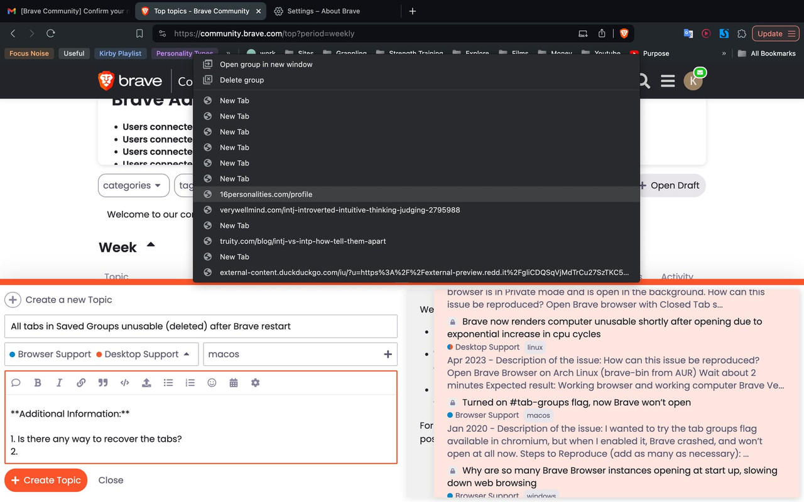This screenshot has height=502, width=804.
Task: Open the truity.com INTJ vs INTP entry
Action: tap(416, 241)
